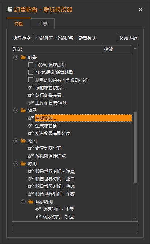Click gear icon beside 队伍帕鲁满星
The width and height of the screenshot is (150, 244).
click(x=31, y=95)
